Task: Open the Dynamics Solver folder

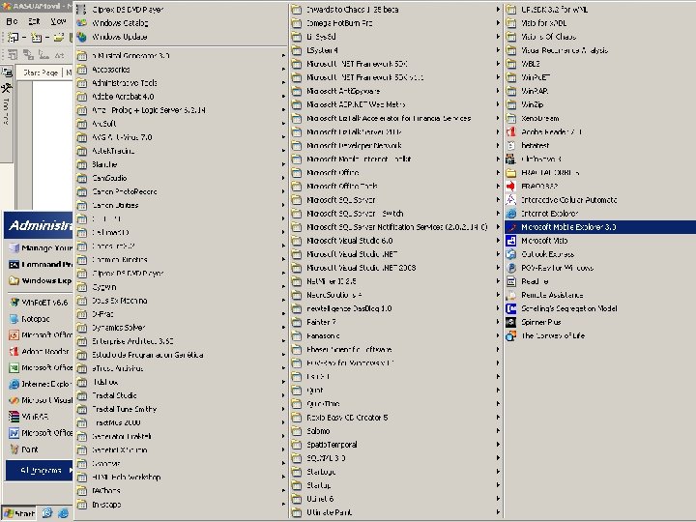Action: [x=181, y=328]
